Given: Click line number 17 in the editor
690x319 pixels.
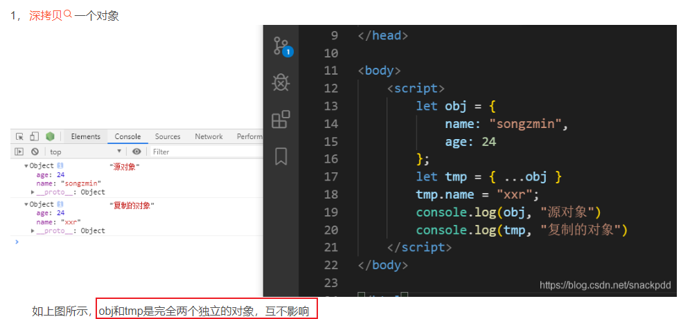Looking at the screenshot, I should coord(330,176).
